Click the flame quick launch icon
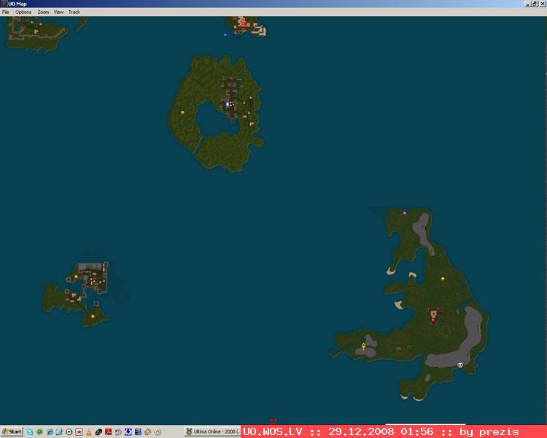Image resolution: width=547 pixels, height=438 pixels. click(x=158, y=432)
